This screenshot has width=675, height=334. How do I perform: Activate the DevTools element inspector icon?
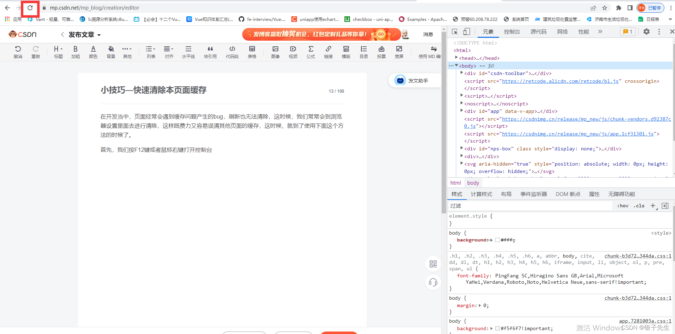point(455,31)
